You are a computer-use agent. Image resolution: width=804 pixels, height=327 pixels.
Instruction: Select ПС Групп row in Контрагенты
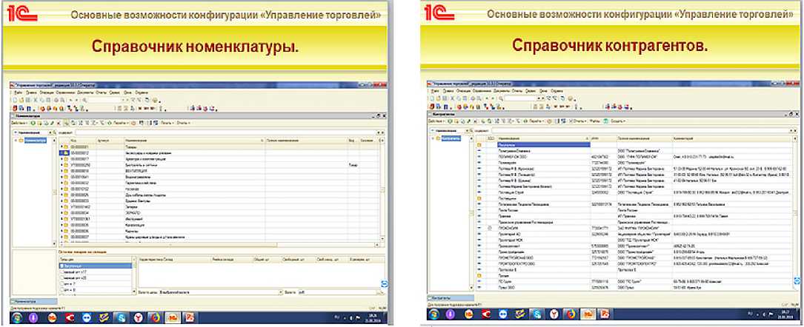[634, 281]
